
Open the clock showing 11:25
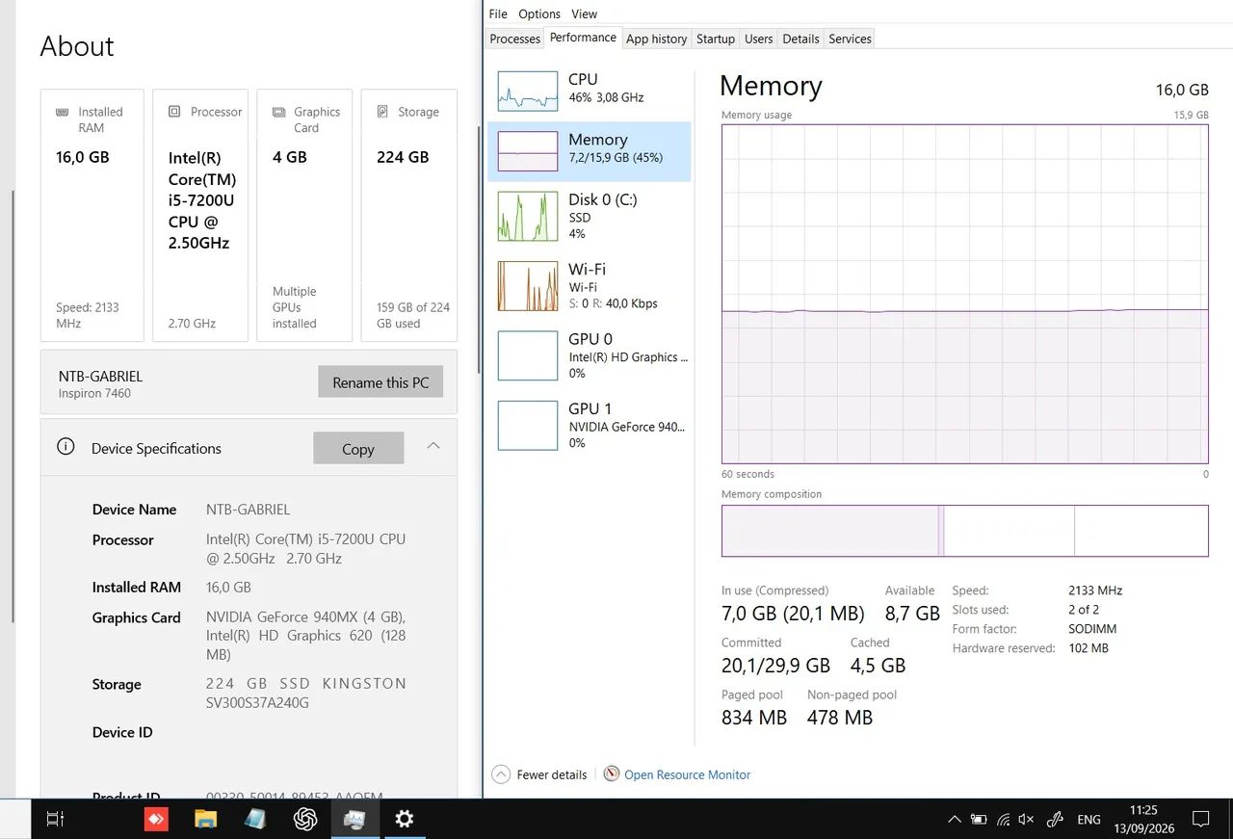coord(1144,820)
